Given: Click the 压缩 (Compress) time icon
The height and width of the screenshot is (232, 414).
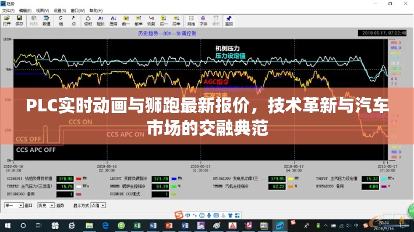Looking at the screenshot, I should coord(113,20).
